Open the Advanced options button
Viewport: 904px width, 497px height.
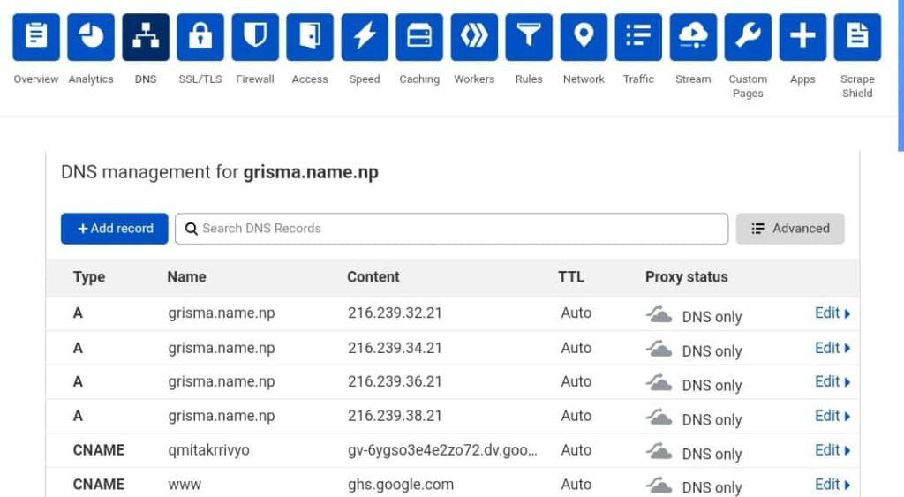(790, 229)
